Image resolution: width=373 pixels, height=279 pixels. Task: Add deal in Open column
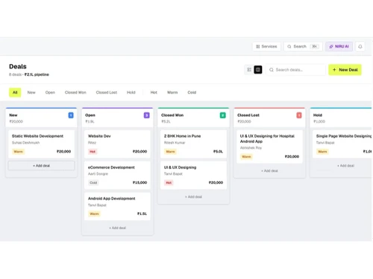[x=117, y=228]
